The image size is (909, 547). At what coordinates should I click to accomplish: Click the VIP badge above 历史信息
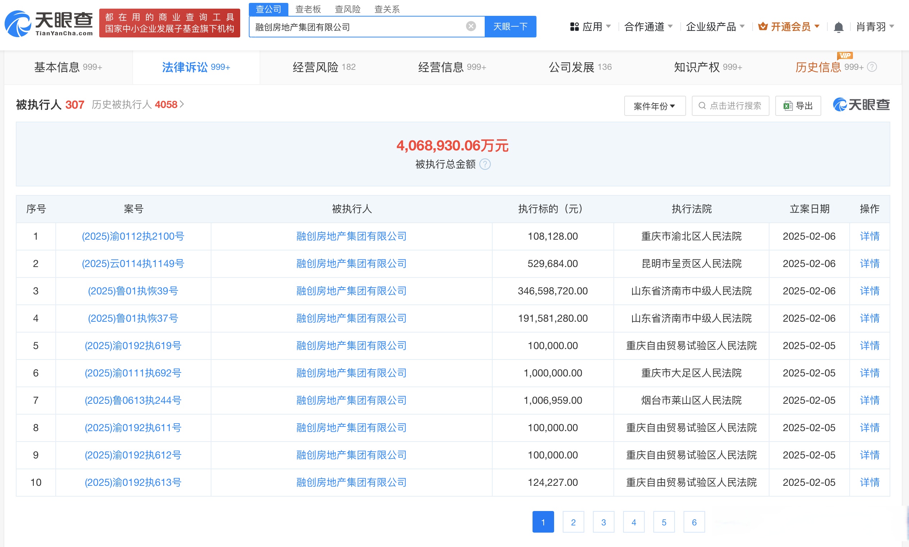click(x=845, y=55)
